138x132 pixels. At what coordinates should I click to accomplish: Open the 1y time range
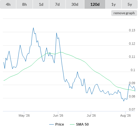click(114, 4)
